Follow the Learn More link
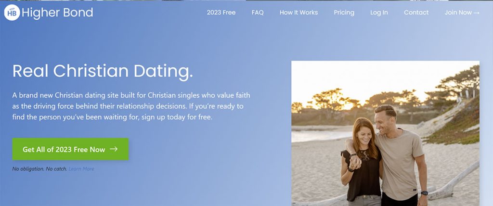493x206 pixels. click(x=81, y=169)
